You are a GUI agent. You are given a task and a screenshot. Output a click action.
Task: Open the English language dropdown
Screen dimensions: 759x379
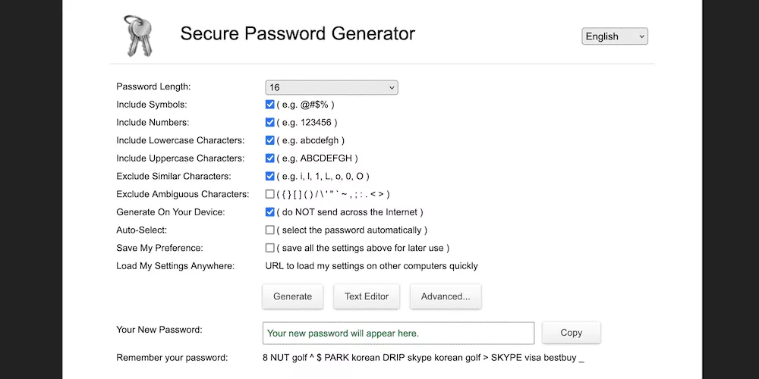coord(615,36)
